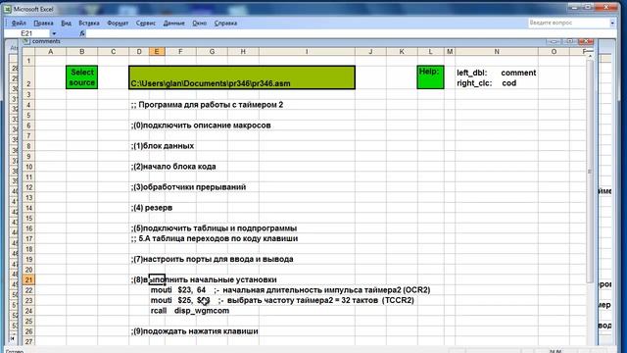Screen dimensions: 627x353
Task: Close the comments workbook window
Action: coord(586,41)
